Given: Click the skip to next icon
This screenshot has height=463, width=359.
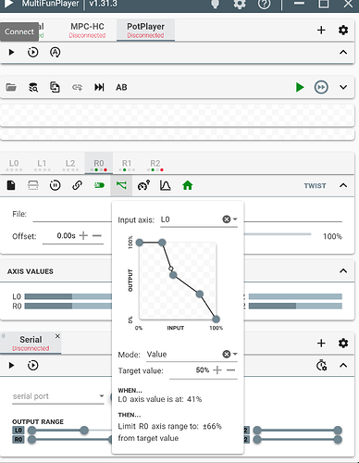Looking at the screenshot, I should coord(99,87).
